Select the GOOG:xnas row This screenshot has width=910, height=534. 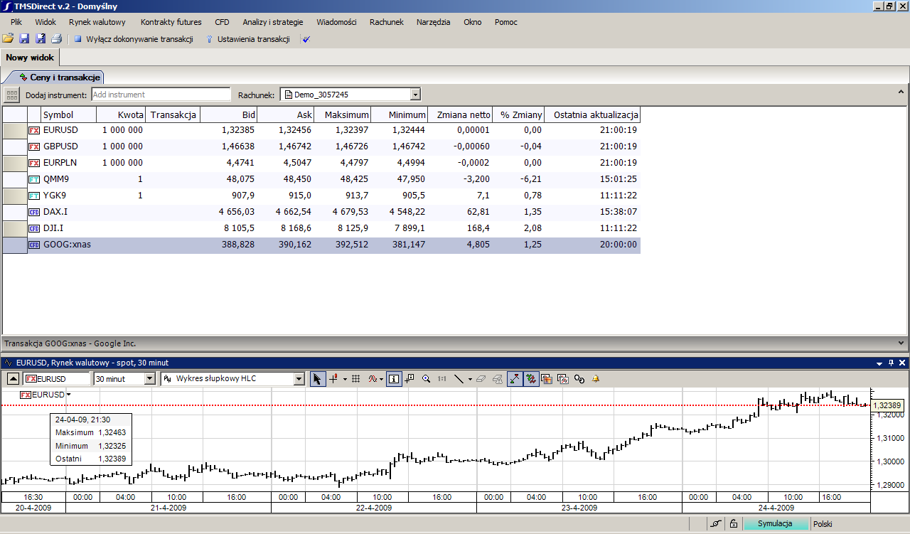pos(321,245)
